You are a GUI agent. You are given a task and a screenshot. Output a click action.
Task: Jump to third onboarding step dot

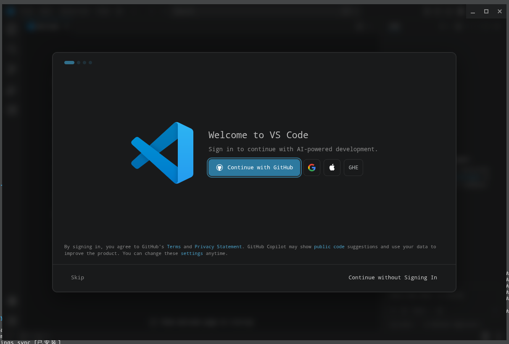pos(84,63)
